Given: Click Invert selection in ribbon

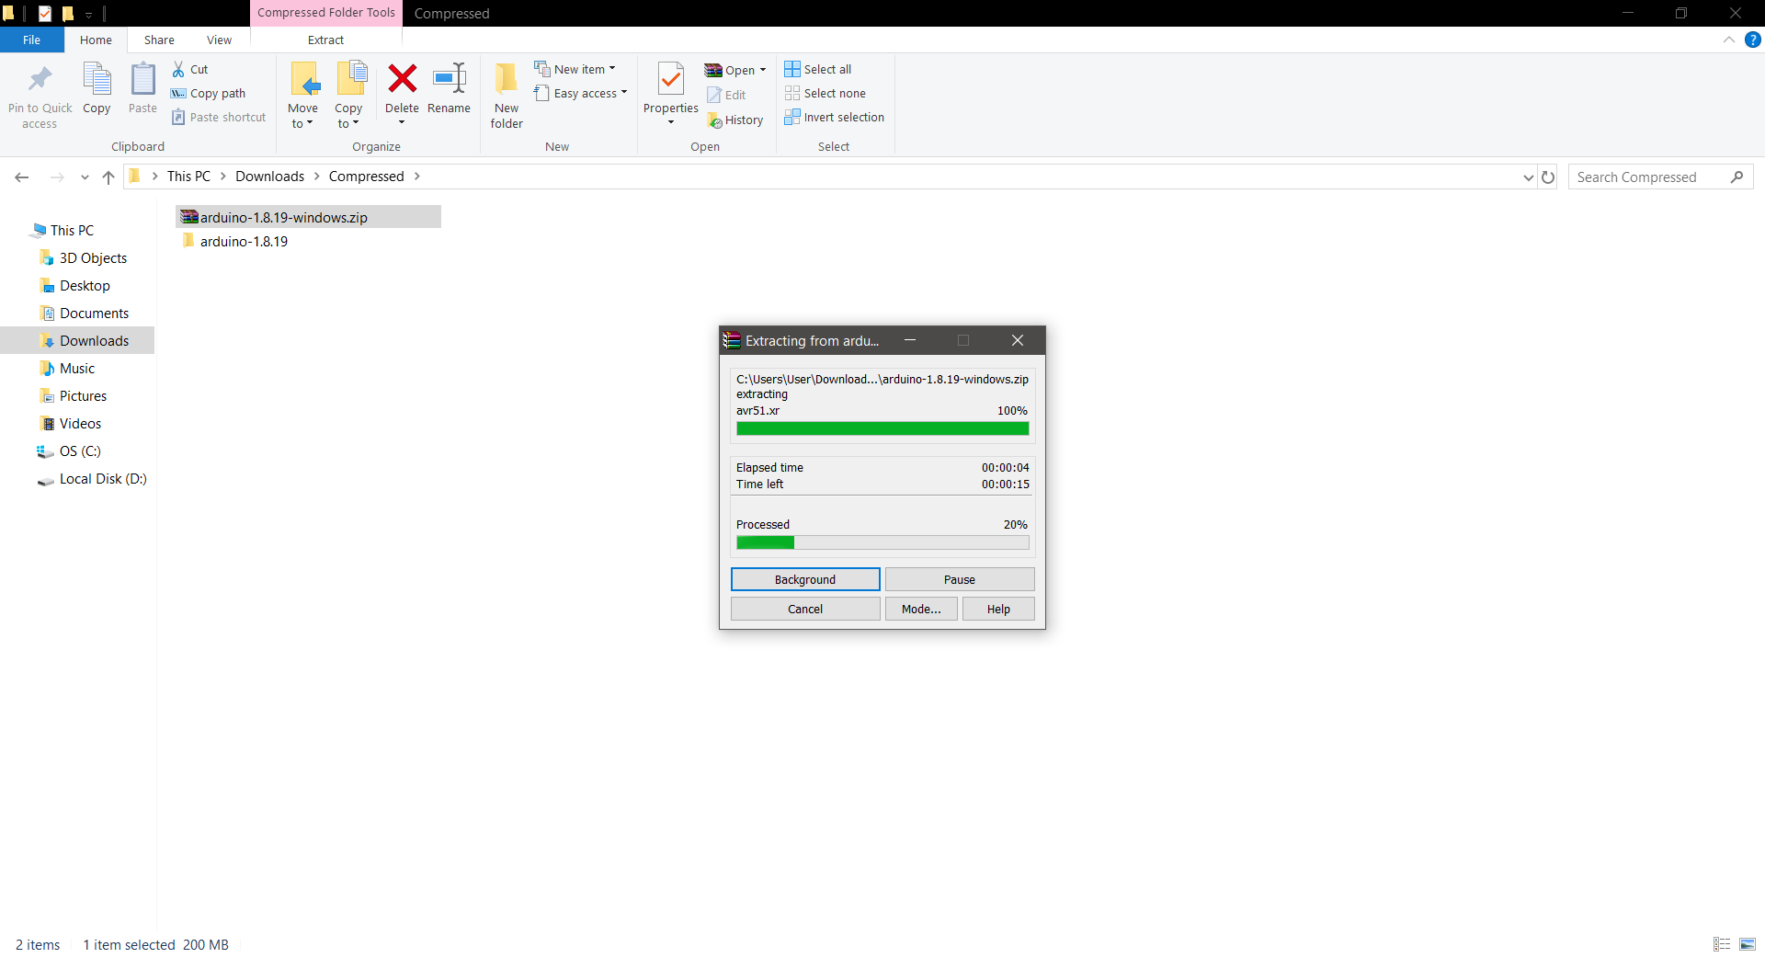Looking at the screenshot, I should click(x=835, y=117).
